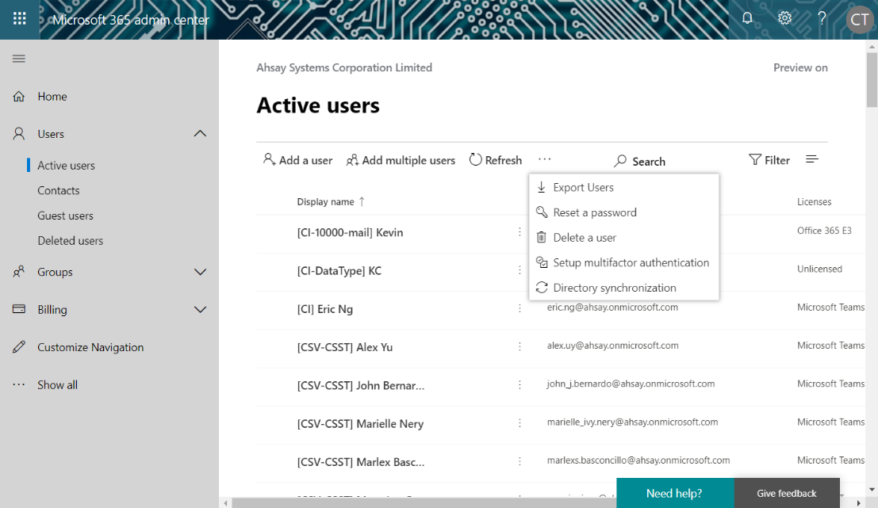
Task: Open the column view options icon
Action: pyautogui.click(x=811, y=160)
